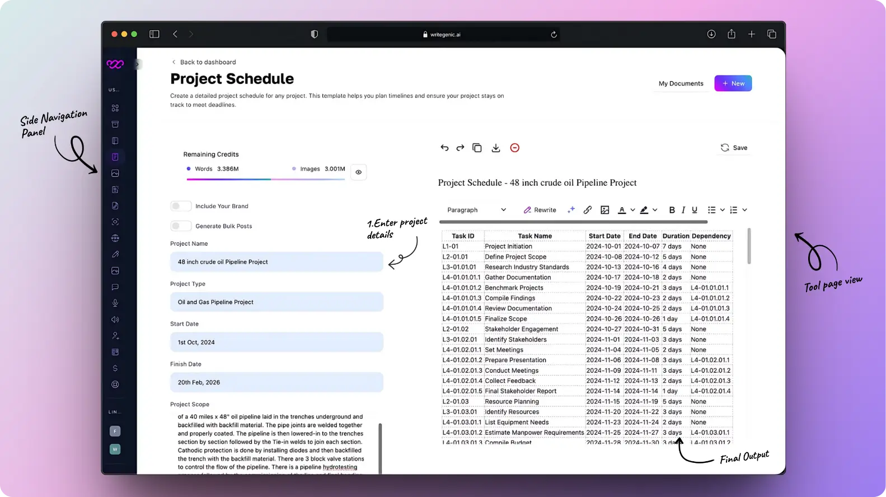Click the Project Type input field
This screenshot has height=497, width=886.
tap(276, 302)
